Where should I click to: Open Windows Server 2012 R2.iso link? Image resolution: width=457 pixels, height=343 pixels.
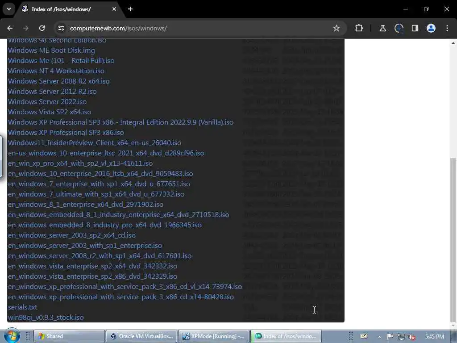tap(52, 91)
